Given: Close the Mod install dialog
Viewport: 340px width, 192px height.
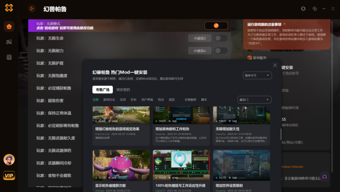Looking at the screenshot, I should [x=275, y=65].
